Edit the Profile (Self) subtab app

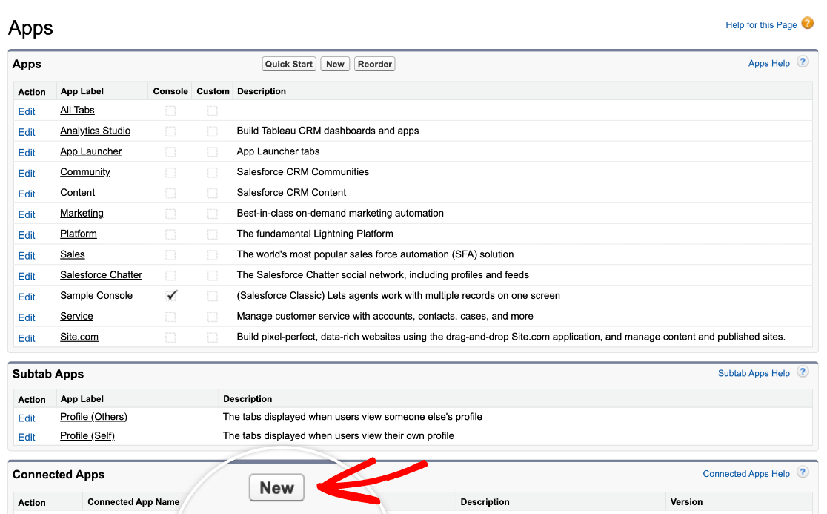pos(27,437)
